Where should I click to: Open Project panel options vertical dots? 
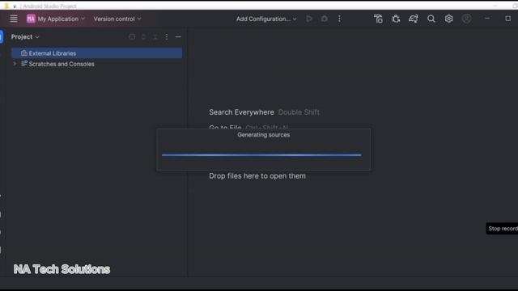[x=167, y=36]
